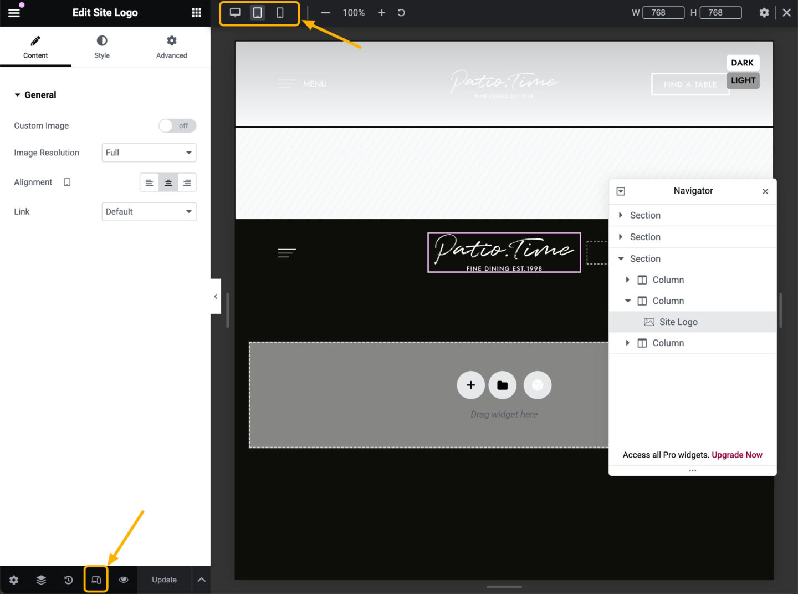The height and width of the screenshot is (594, 798).
Task: Click the W width input field
Action: pyautogui.click(x=663, y=12)
